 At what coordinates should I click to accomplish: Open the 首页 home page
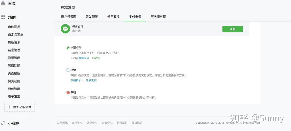(12, 3)
